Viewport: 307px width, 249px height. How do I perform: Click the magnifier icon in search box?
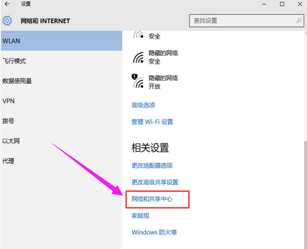(x=299, y=21)
